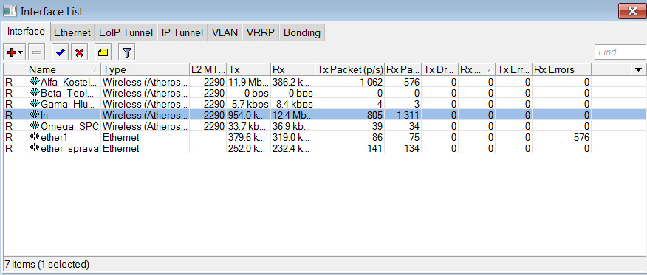The image size is (647, 275).
Task: Click the Ethernet type cell of ether1
Action: click(x=121, y=136)
